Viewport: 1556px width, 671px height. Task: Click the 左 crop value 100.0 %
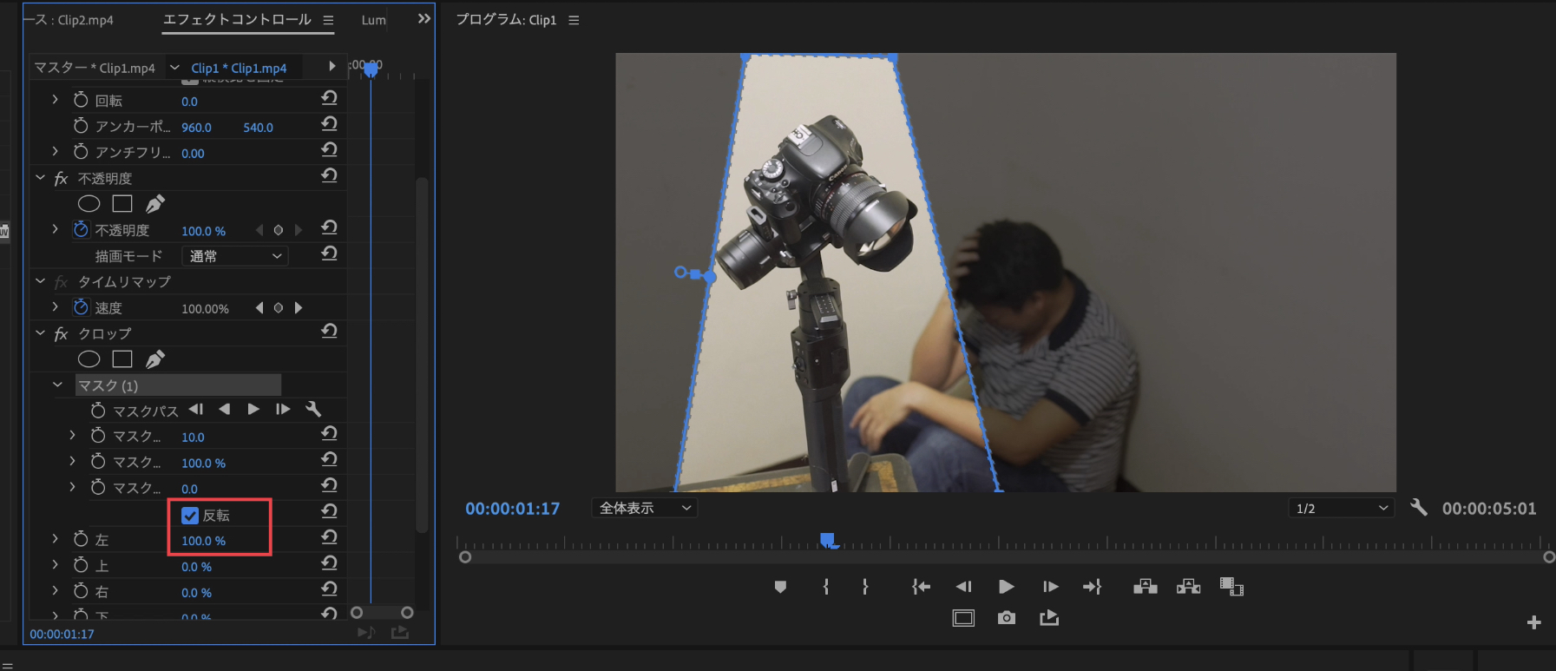(203, 541)
